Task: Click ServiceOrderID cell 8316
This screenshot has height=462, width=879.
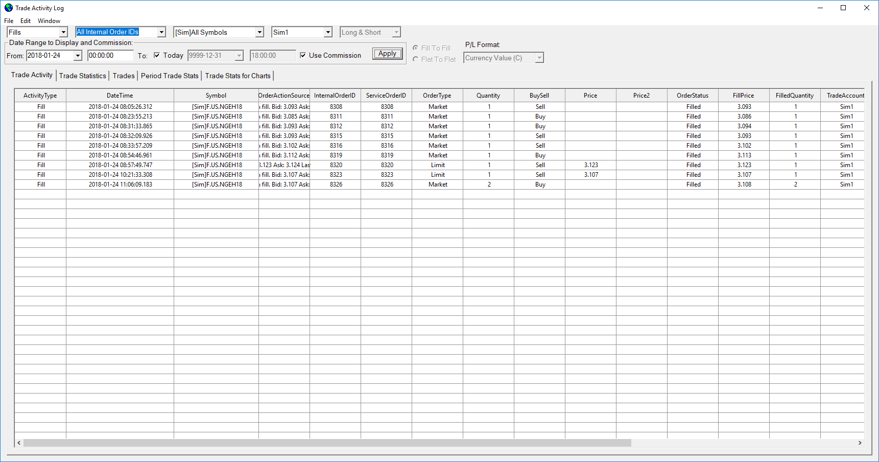Action: [387, 146]
